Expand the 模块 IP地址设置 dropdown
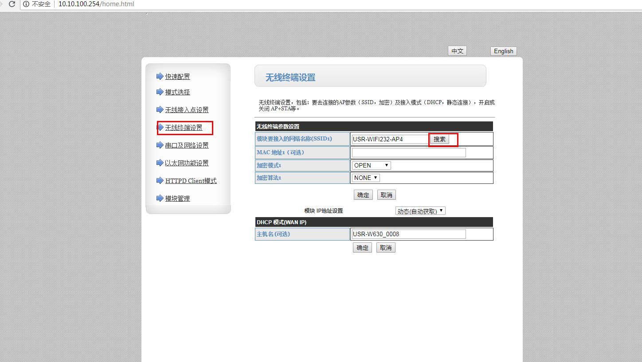The width and height of the screenshot is (642, 362). pyautogui.click(x=420, y=211)
